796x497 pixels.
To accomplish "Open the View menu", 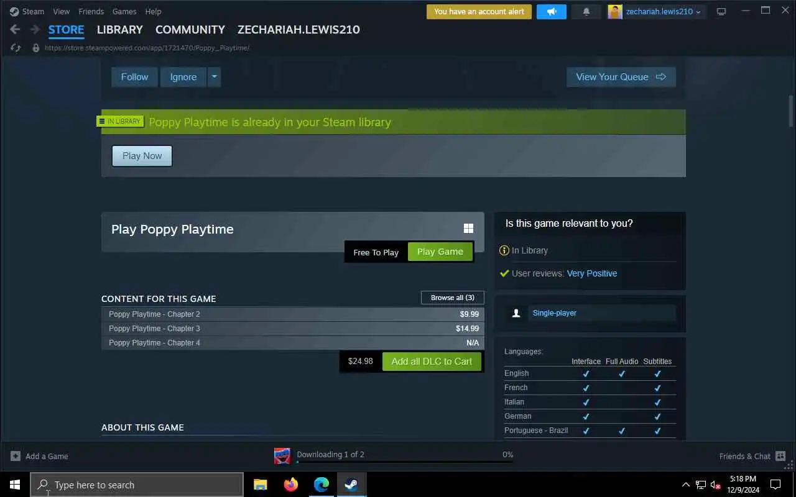I will coord(62,11).
